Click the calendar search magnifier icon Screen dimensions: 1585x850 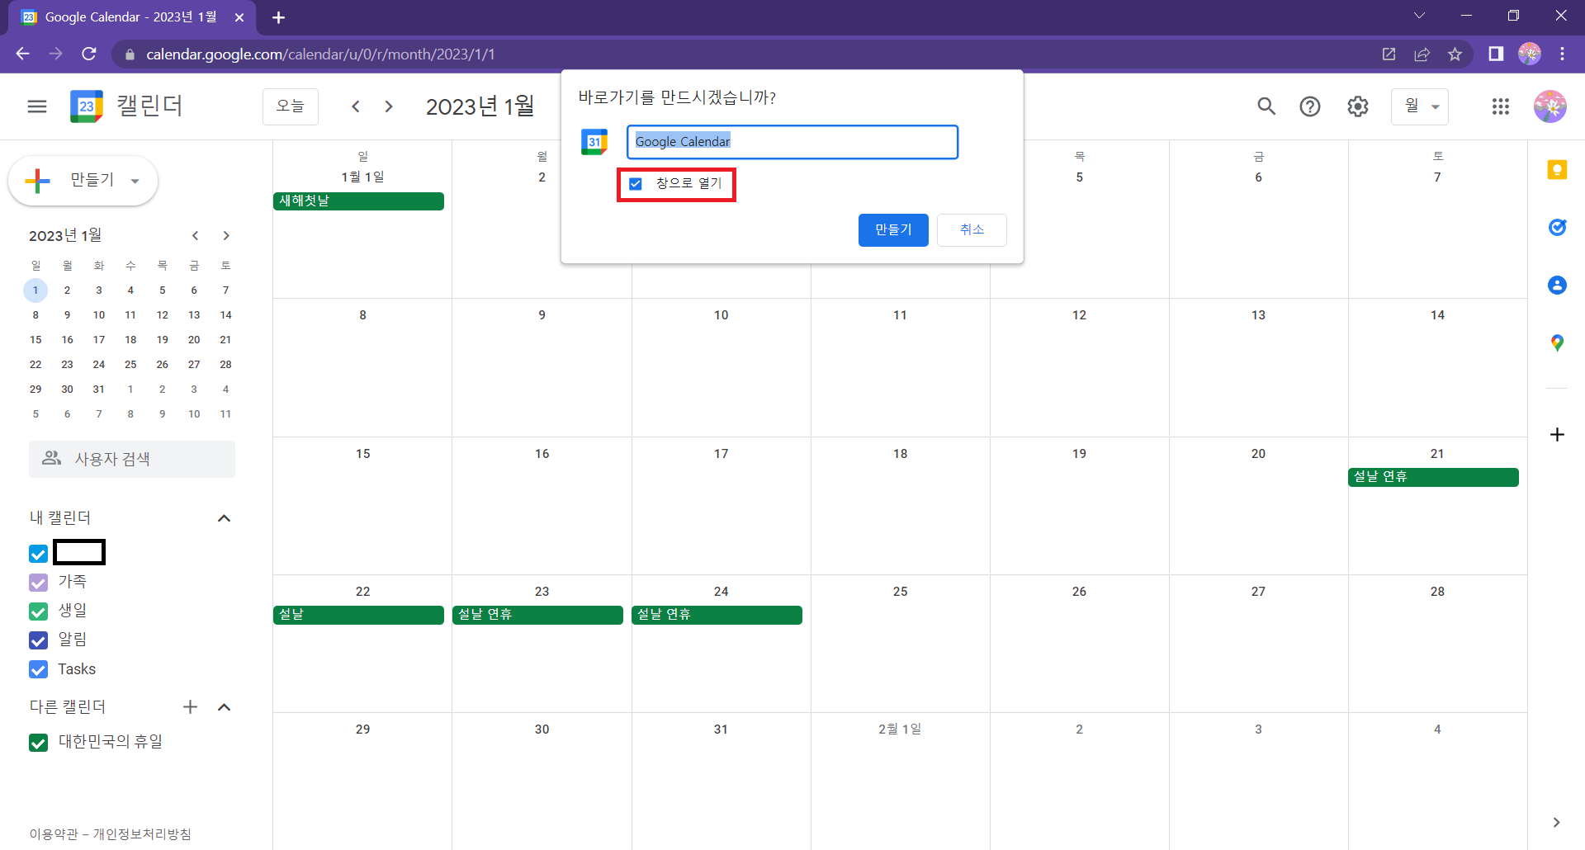point(1266,106)
